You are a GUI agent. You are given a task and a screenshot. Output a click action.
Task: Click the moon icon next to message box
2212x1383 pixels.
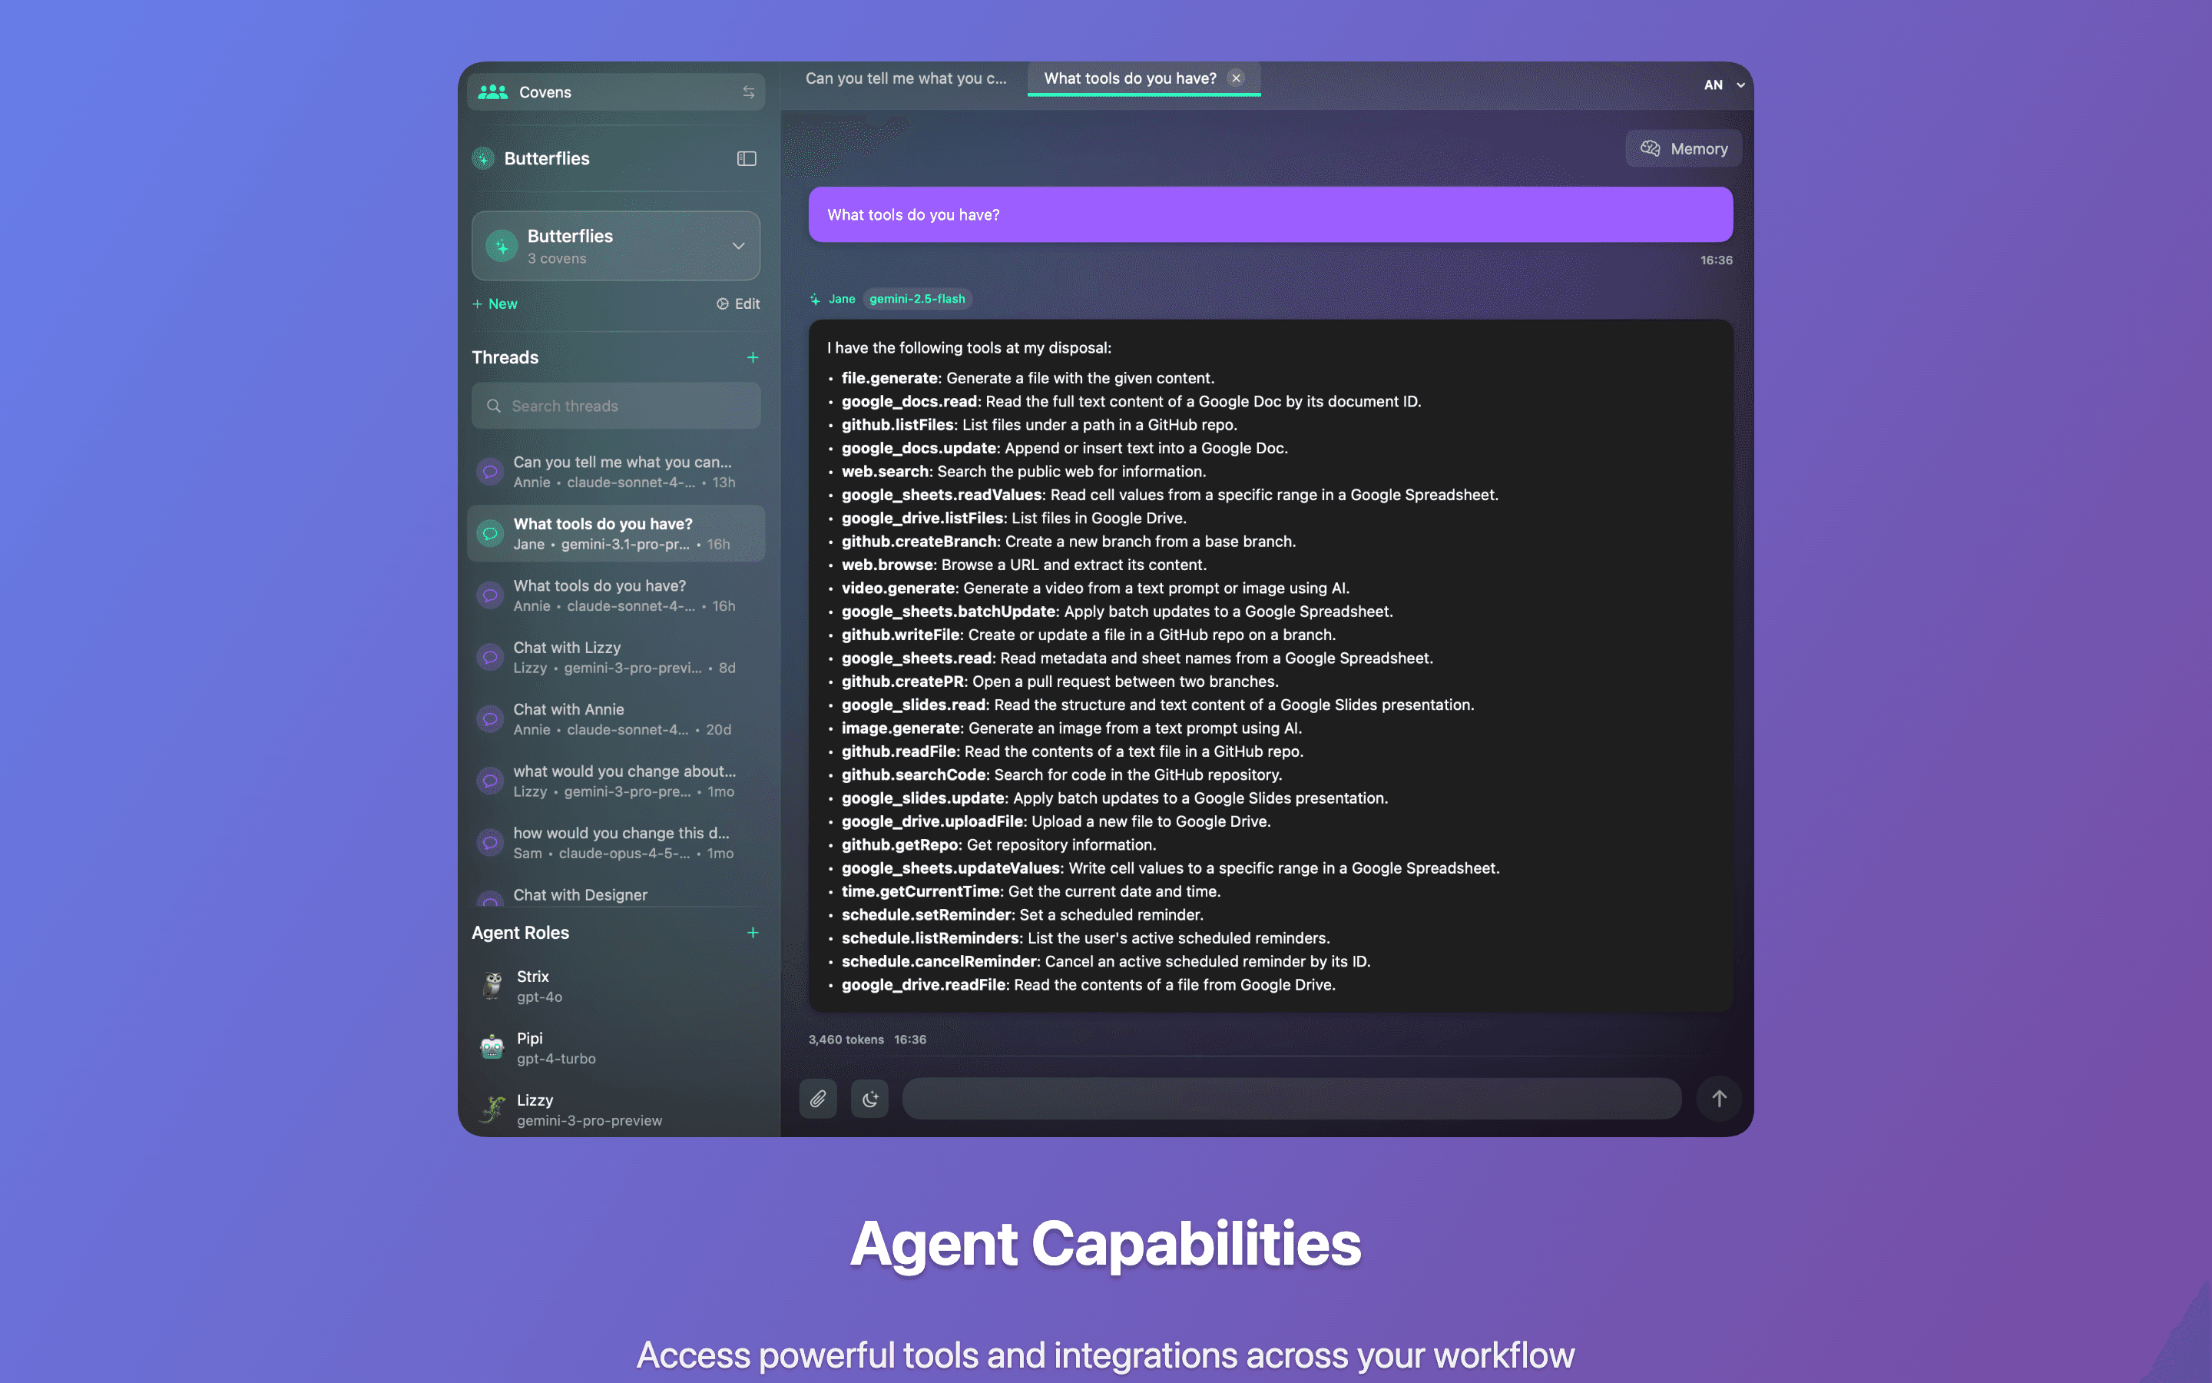point(869,1099)
